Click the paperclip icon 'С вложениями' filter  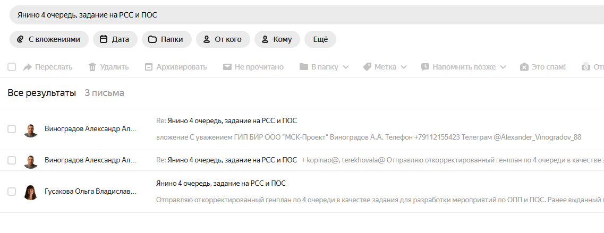[x=20, y=39]
